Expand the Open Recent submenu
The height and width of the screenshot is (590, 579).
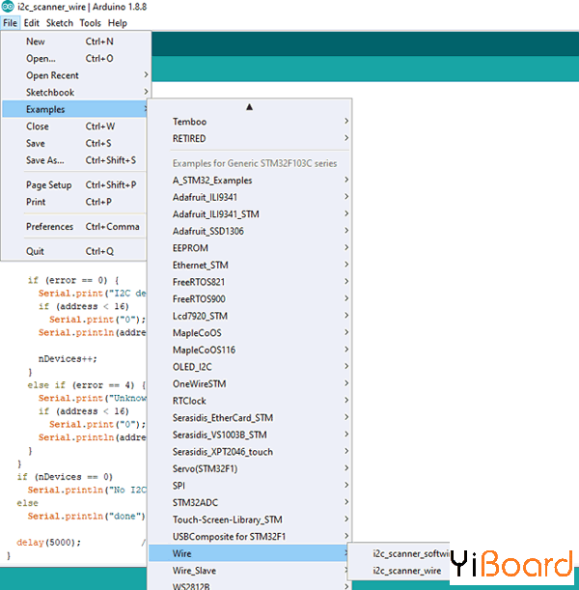52,75
